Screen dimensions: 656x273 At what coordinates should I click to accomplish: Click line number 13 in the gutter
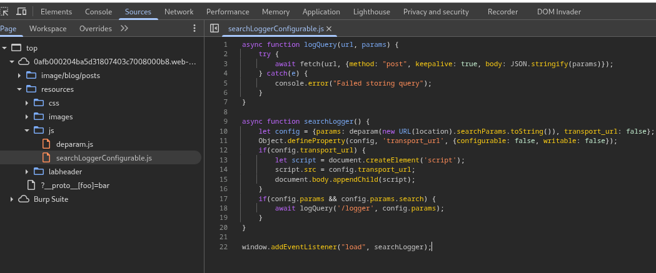click(224, 160)
